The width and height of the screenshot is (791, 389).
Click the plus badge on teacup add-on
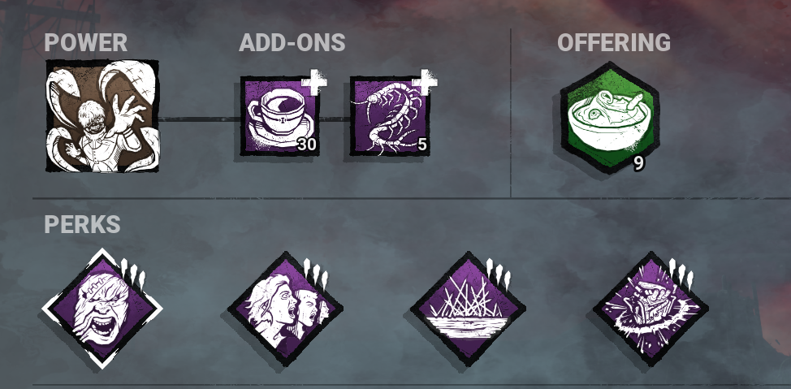point(314,82)
